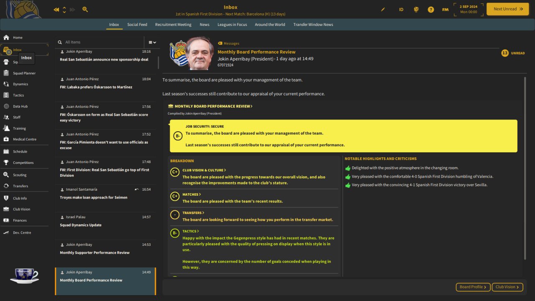Open the history up/down arrows next to back
Screen dimensions: 535x301
pos(64,9)
